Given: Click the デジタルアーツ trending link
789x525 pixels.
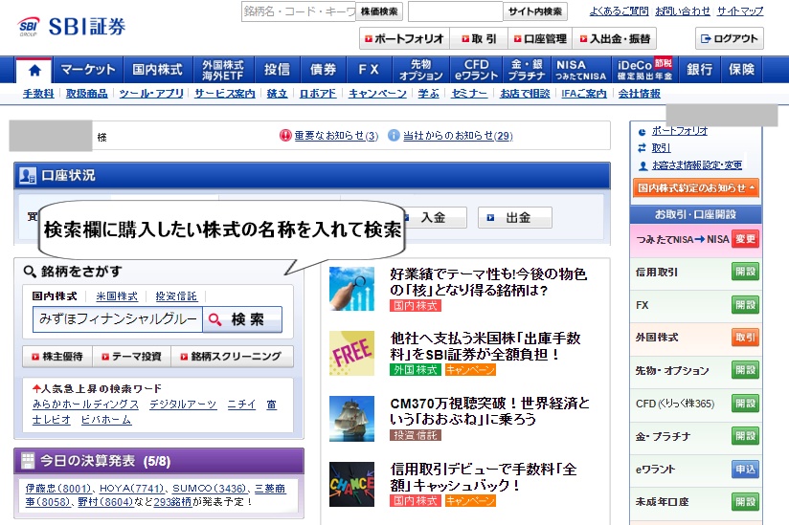Looking at the screenshot, I should point(183,405).
